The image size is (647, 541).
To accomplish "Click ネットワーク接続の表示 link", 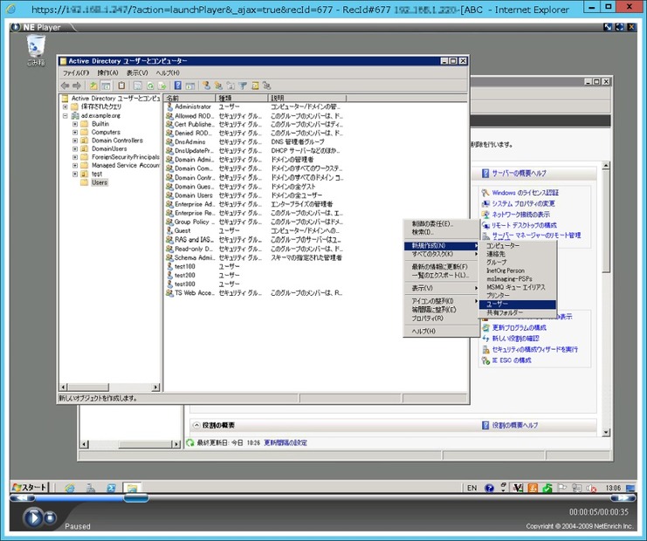I will click(x=520, y=215).
